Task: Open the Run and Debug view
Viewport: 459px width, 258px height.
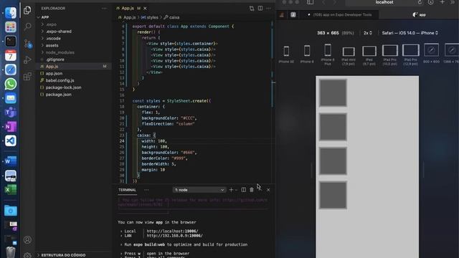Action: (x=27, y=60)
